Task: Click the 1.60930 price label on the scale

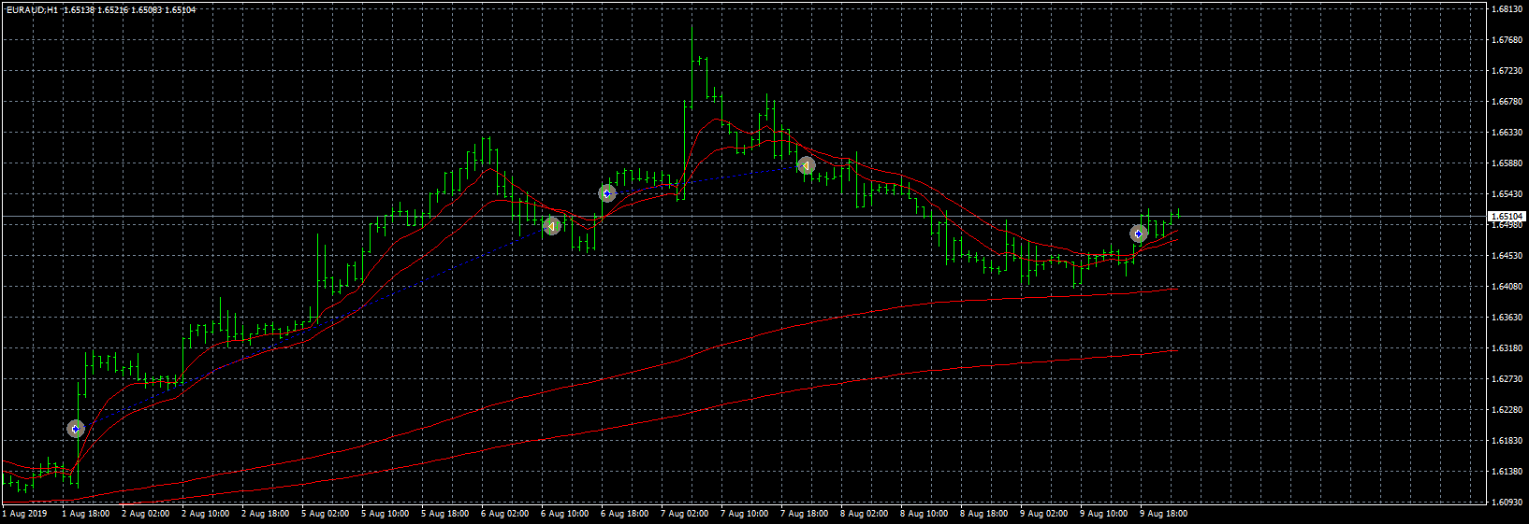Action: point(1507,503)
